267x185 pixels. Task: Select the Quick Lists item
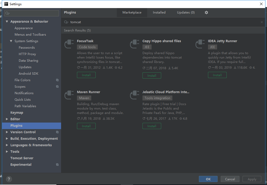point(23,99)
